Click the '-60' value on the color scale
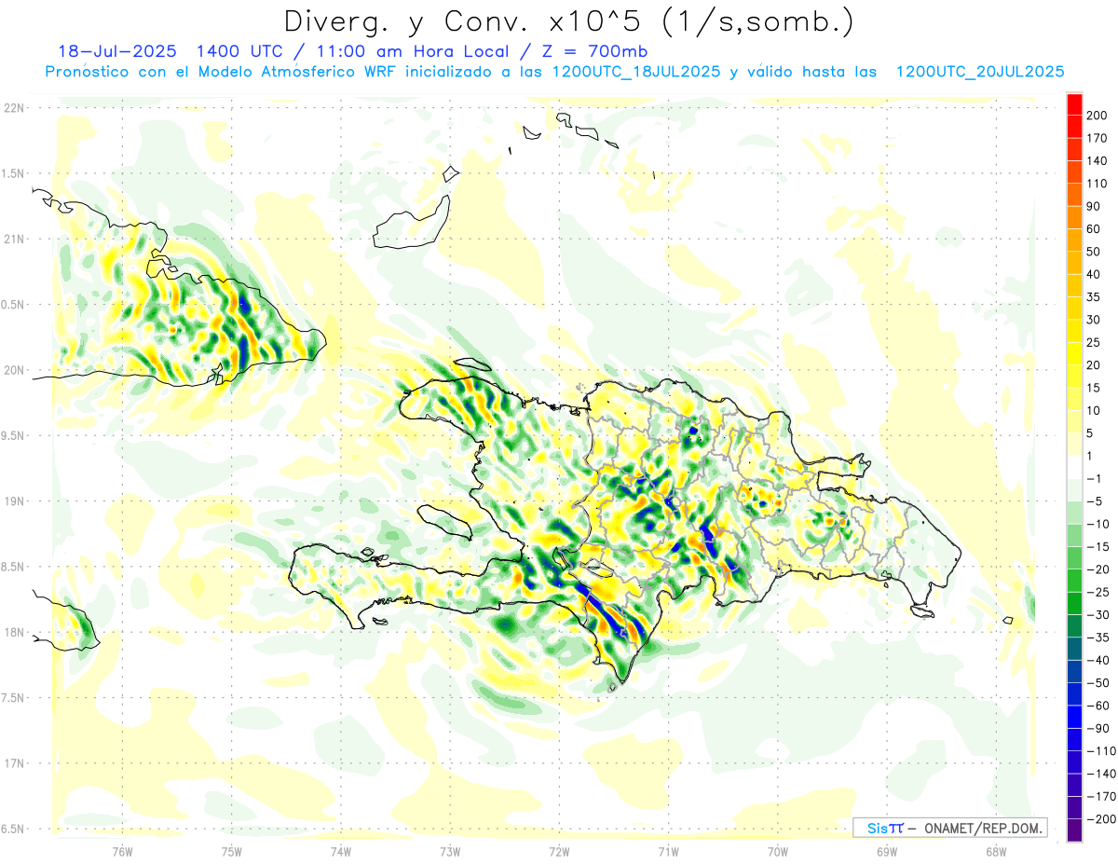The image size is (1118, 864). [1098, 706]
